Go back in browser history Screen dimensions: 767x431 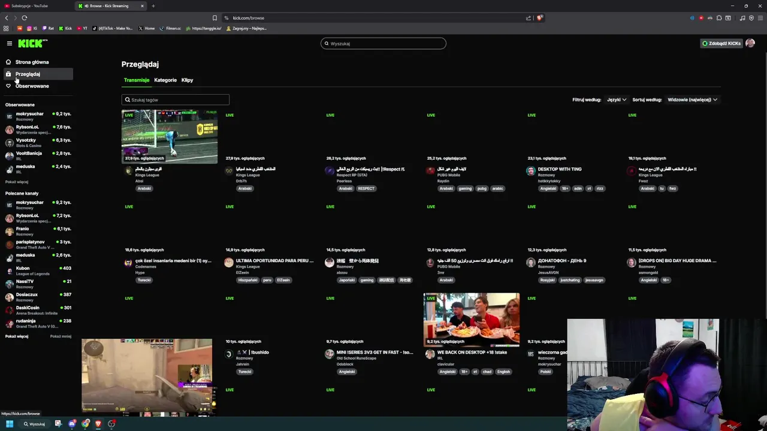point(7,18)
